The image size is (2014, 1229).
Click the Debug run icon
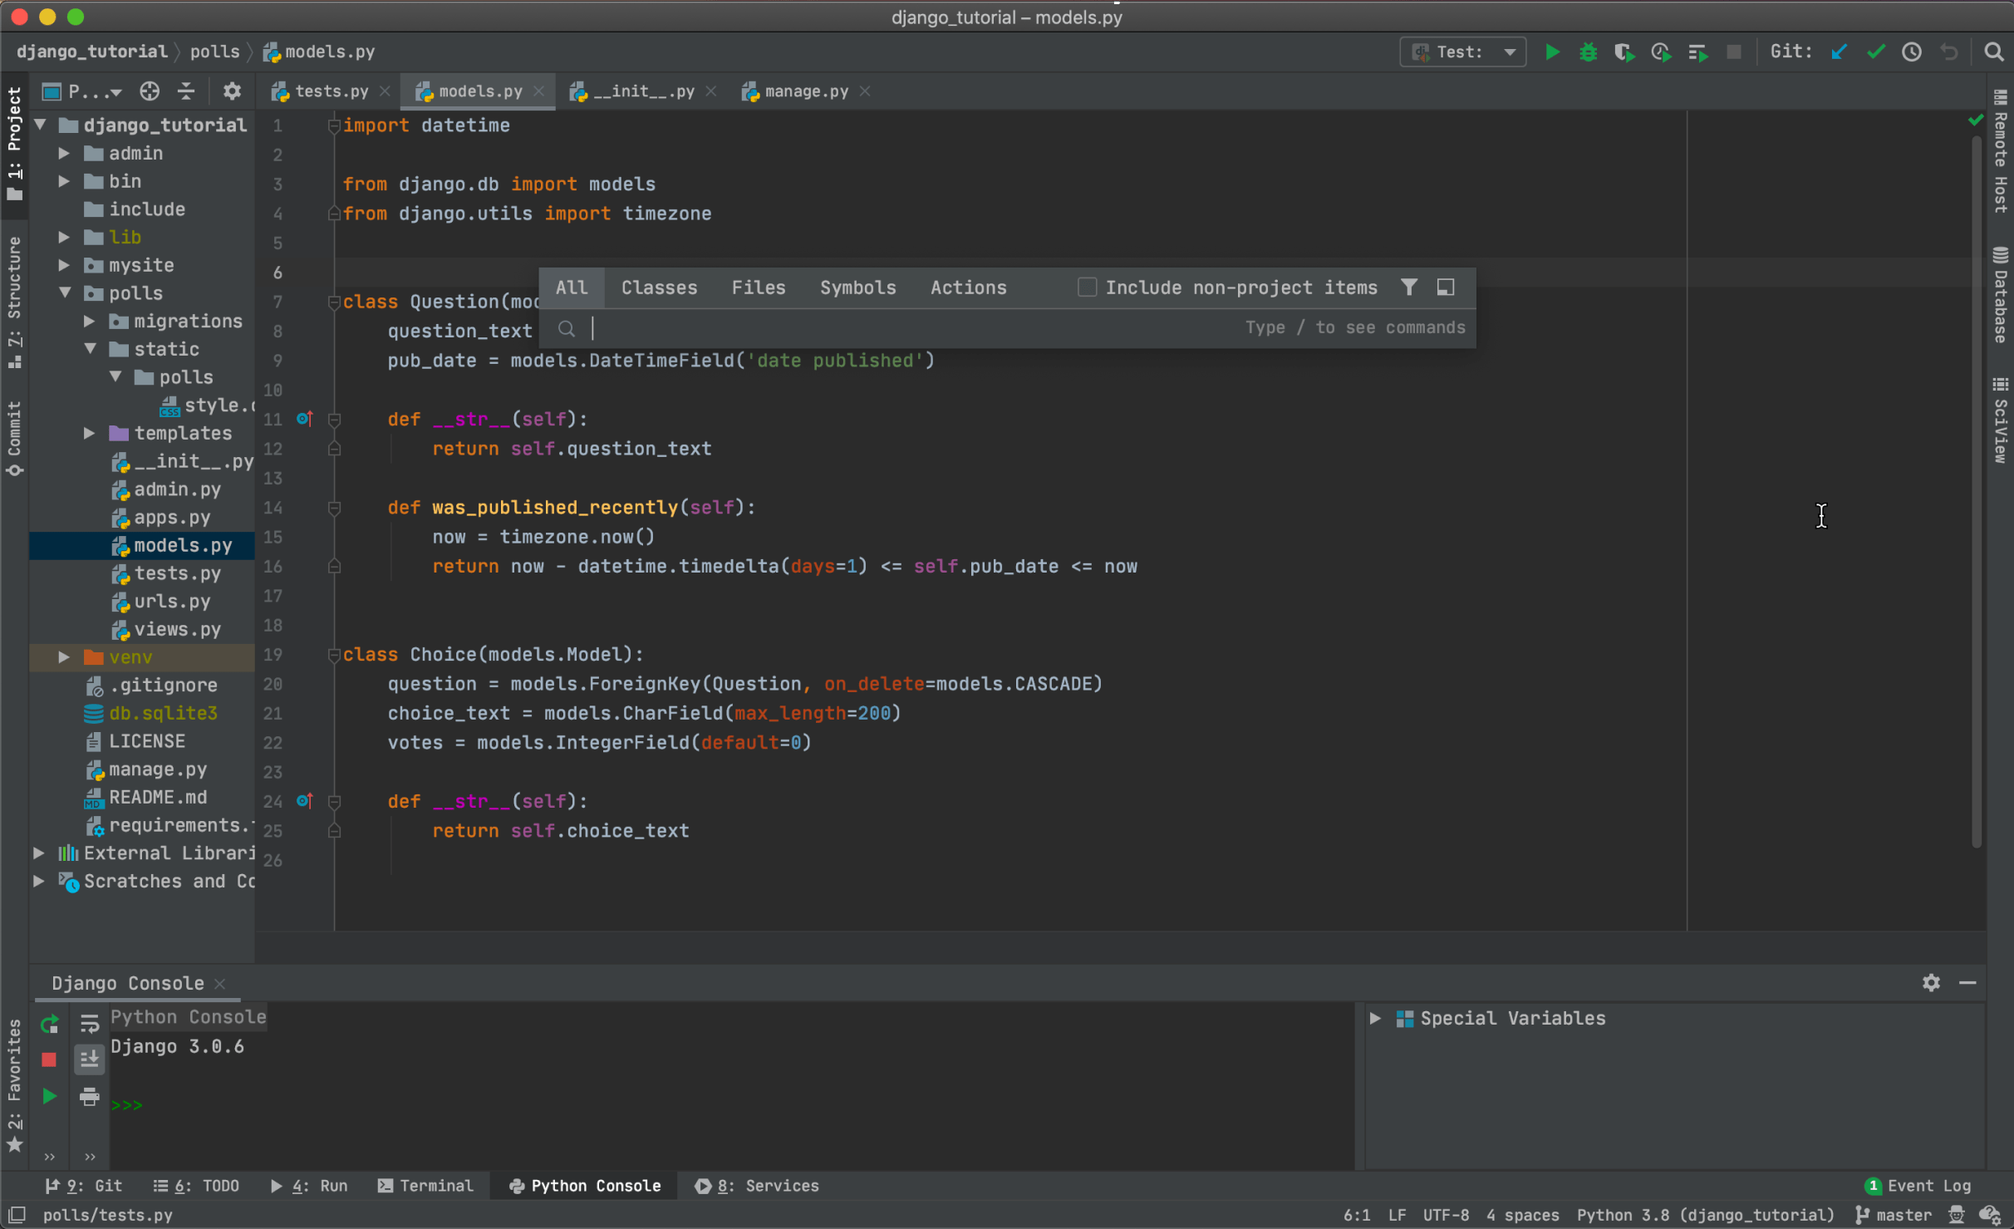click(1584, 52)
